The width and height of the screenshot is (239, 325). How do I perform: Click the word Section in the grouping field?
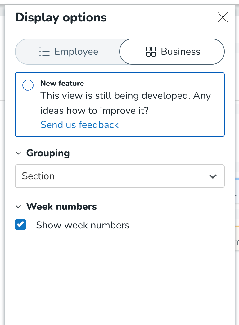click(38, 176)
